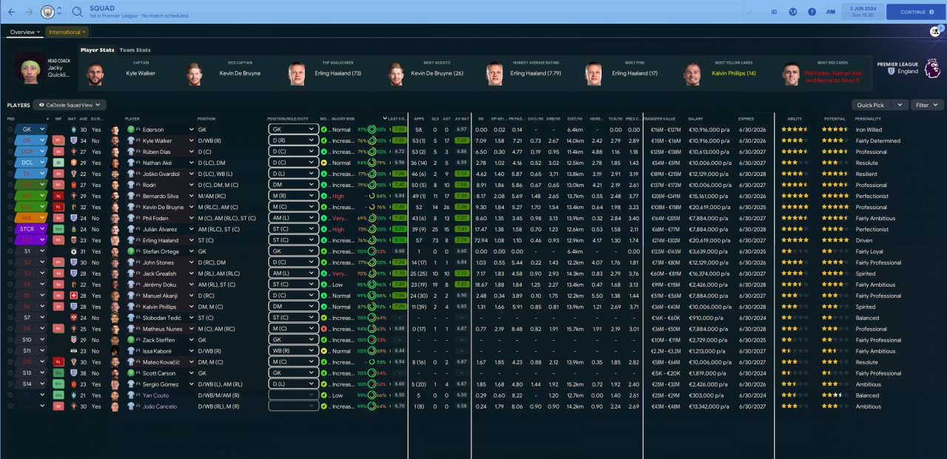
Task: Switch to the Team Stats tab
Action: pos(135,50)
